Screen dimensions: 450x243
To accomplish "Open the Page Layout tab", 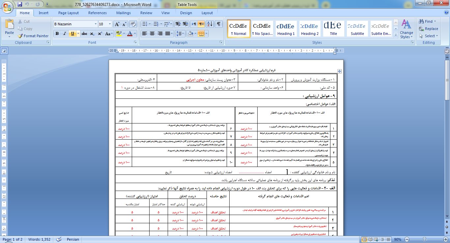I will (69, 13).
